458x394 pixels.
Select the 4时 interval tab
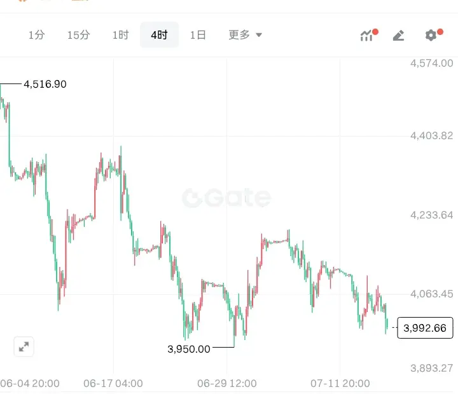(x=159, y=35)
